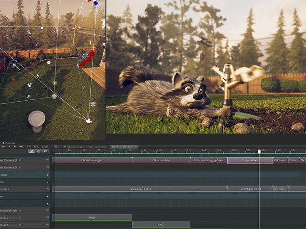The height and width of the screenshot is (229, 306).
Task: Expand the Anim track group with plus icon
Action: click(47, 175)
